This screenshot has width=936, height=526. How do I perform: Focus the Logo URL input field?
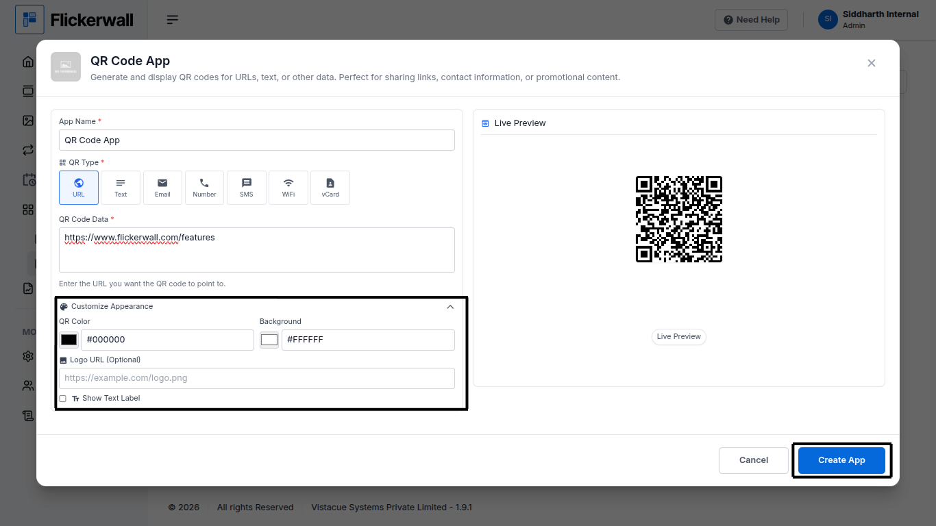tap(257, 378)
